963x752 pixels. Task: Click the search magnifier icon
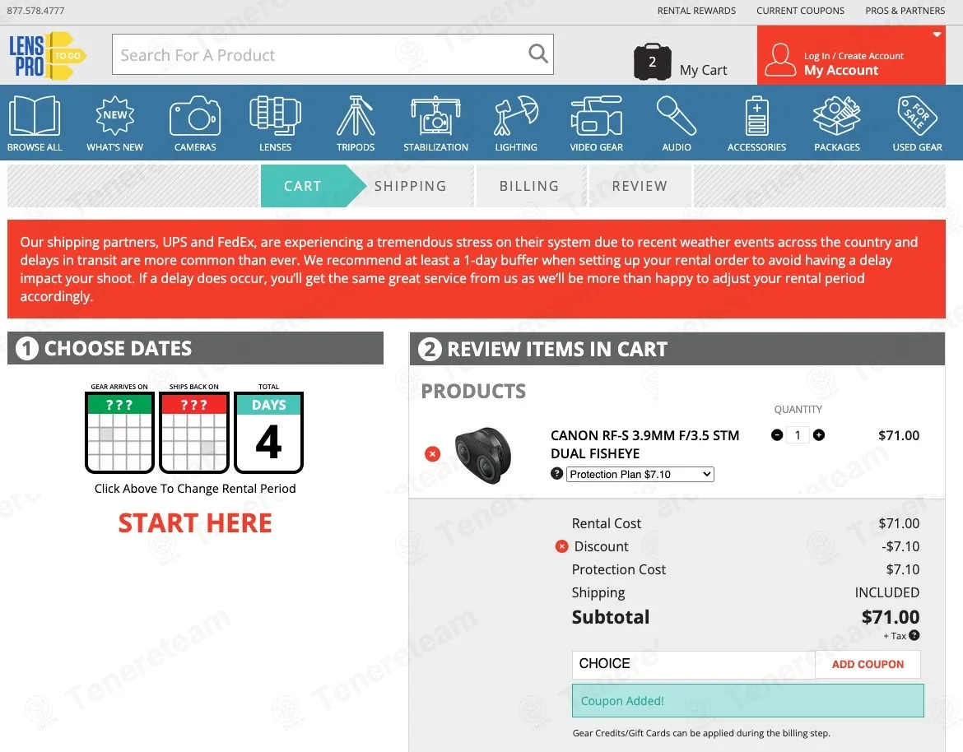(538, 54)
